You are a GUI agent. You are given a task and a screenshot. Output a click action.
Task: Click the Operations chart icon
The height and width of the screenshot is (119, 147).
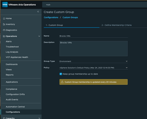point(4,36)
